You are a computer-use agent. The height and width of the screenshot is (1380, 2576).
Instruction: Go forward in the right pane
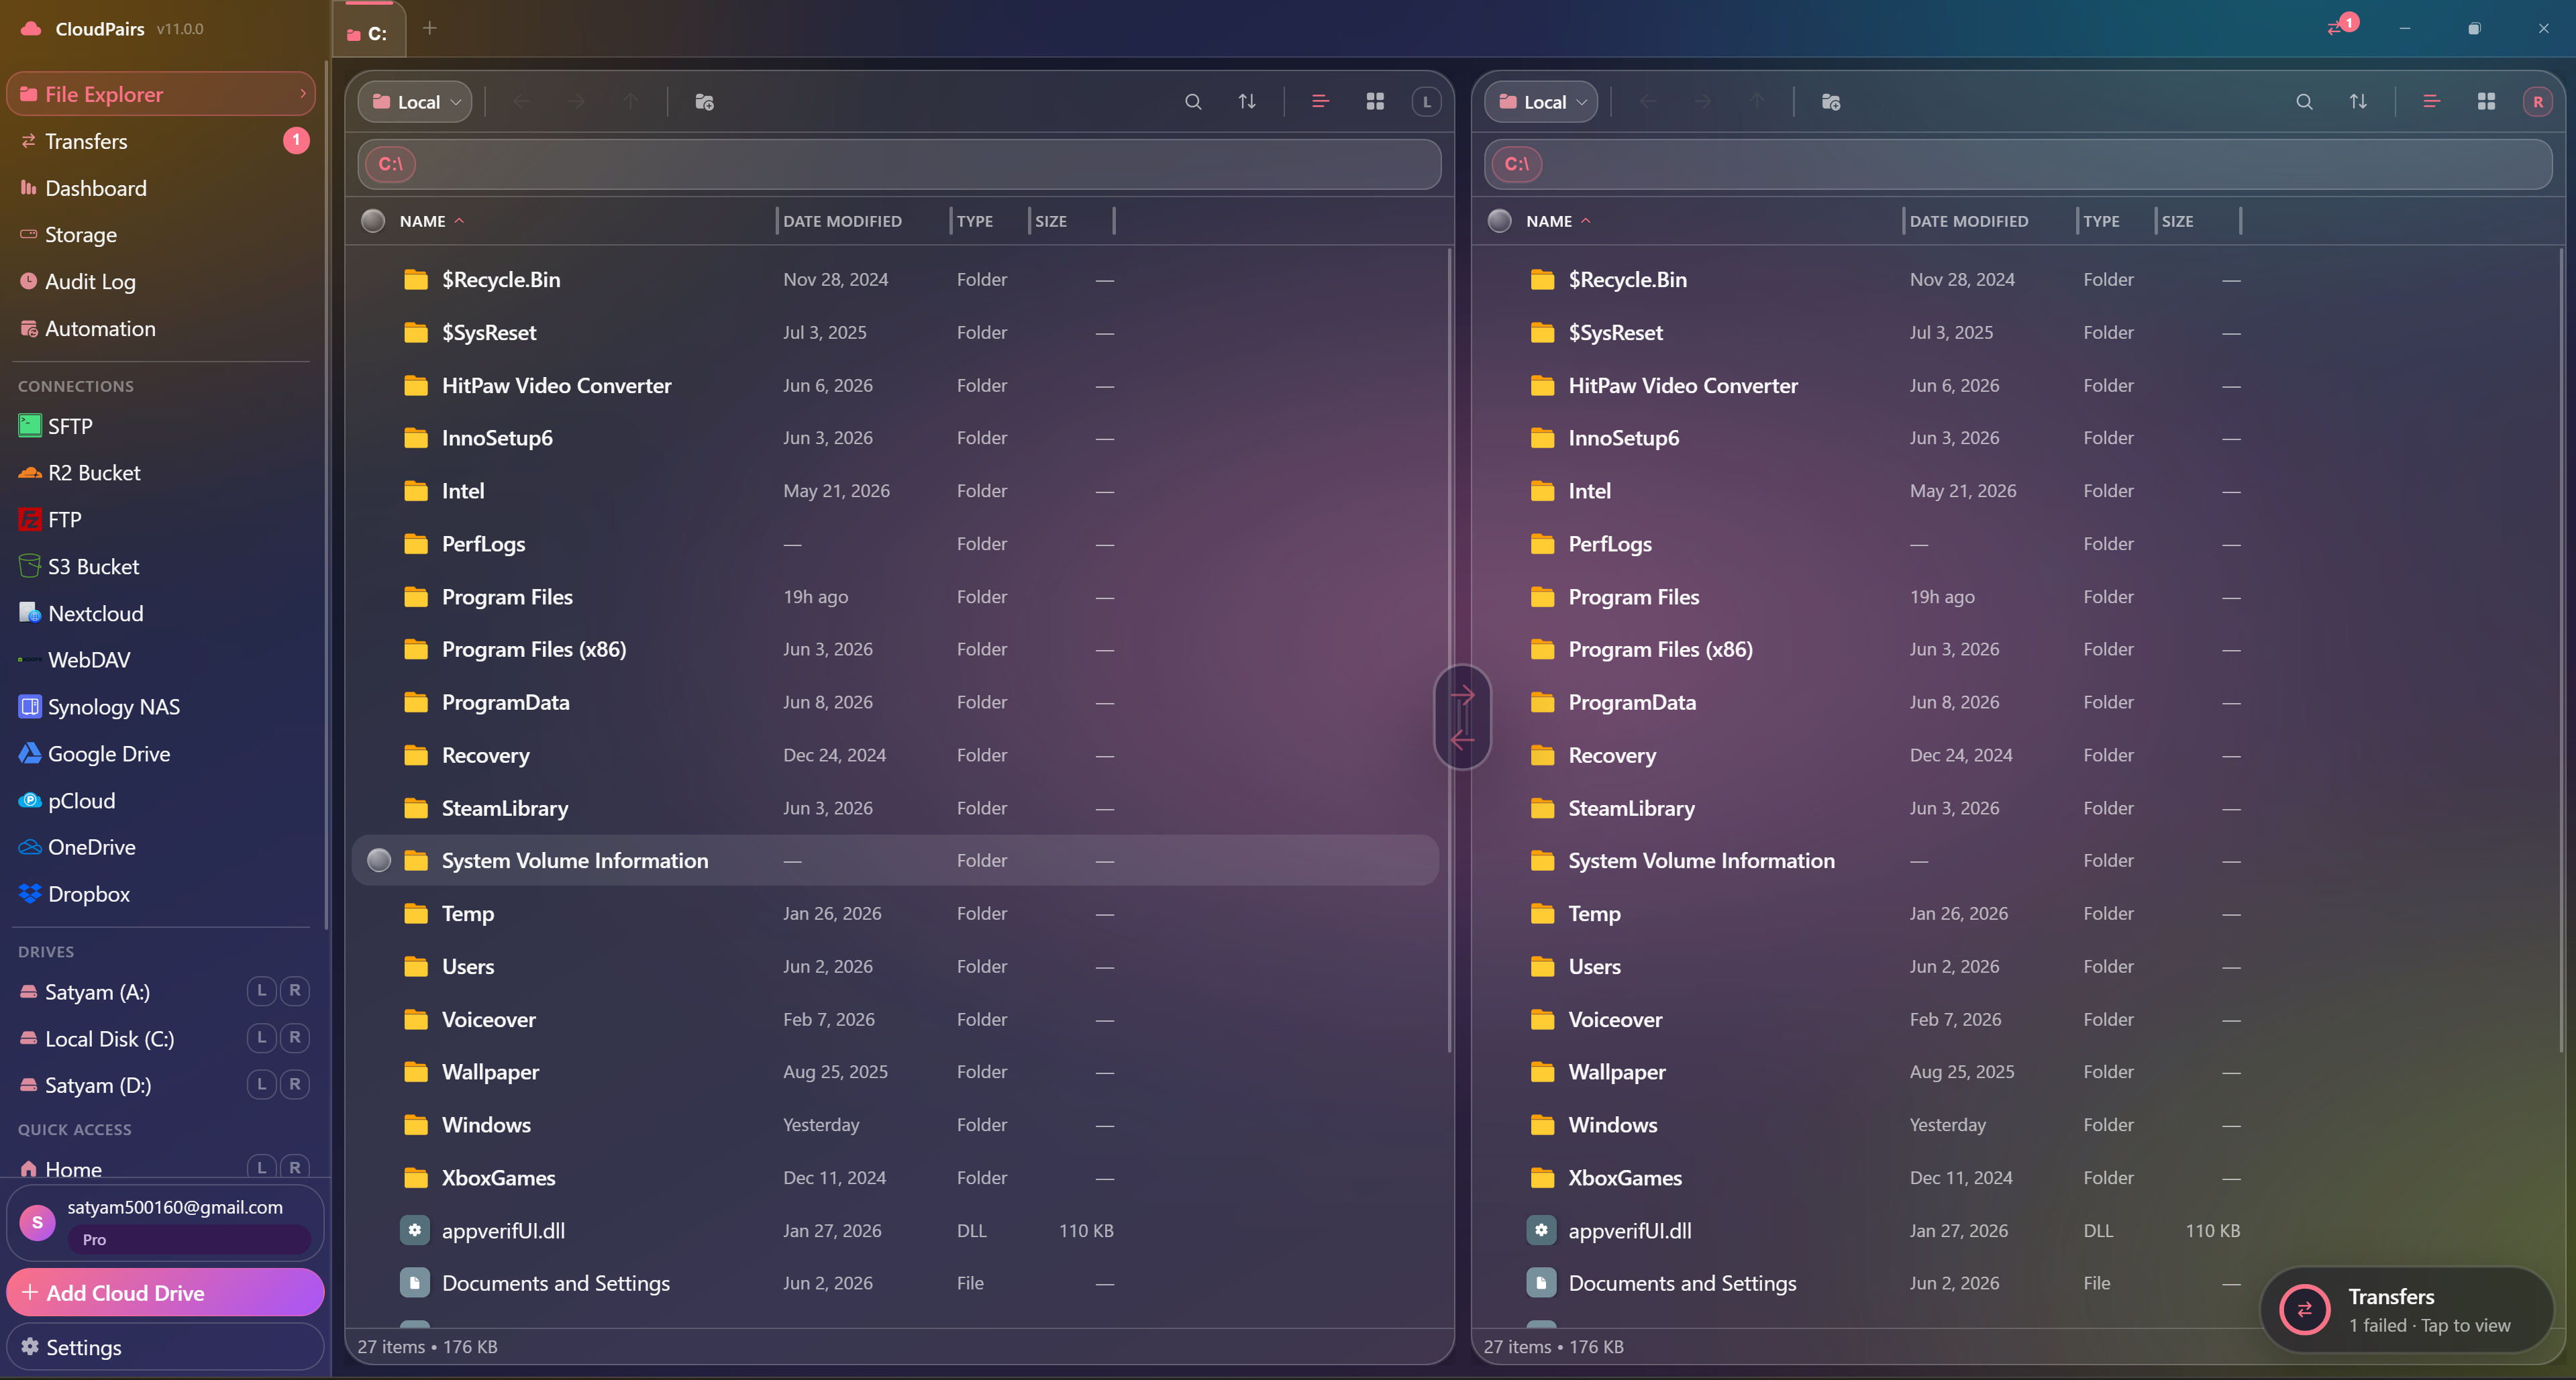(x=1702, y=102)
